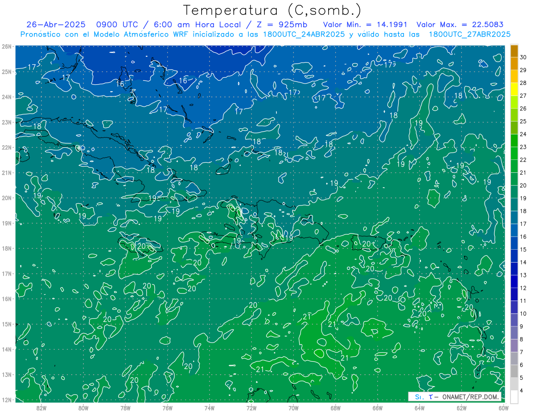The image size is (535, 414).
Task: Click the "14N" latitude axis label
Action: coord(6,349)
